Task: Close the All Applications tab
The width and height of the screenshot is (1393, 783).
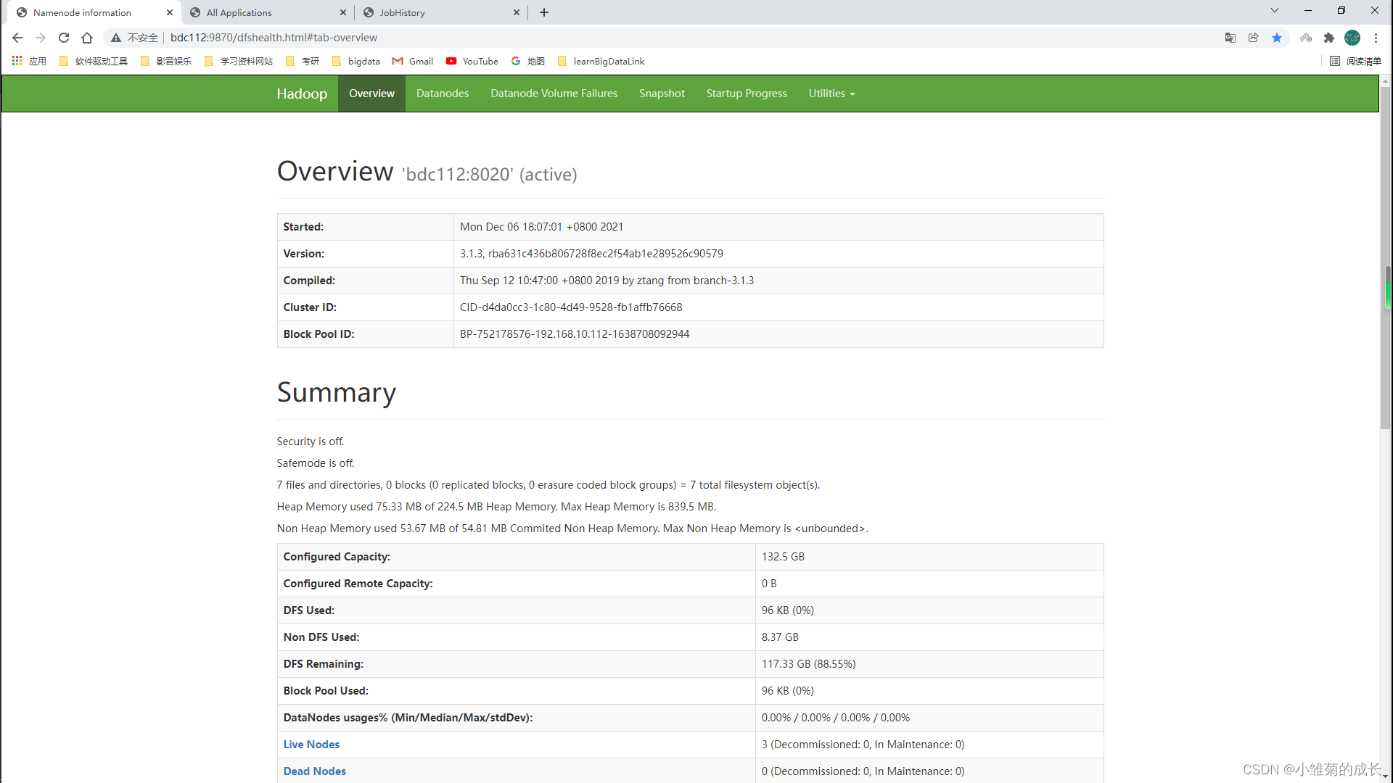Action: [x=343, y=12]
